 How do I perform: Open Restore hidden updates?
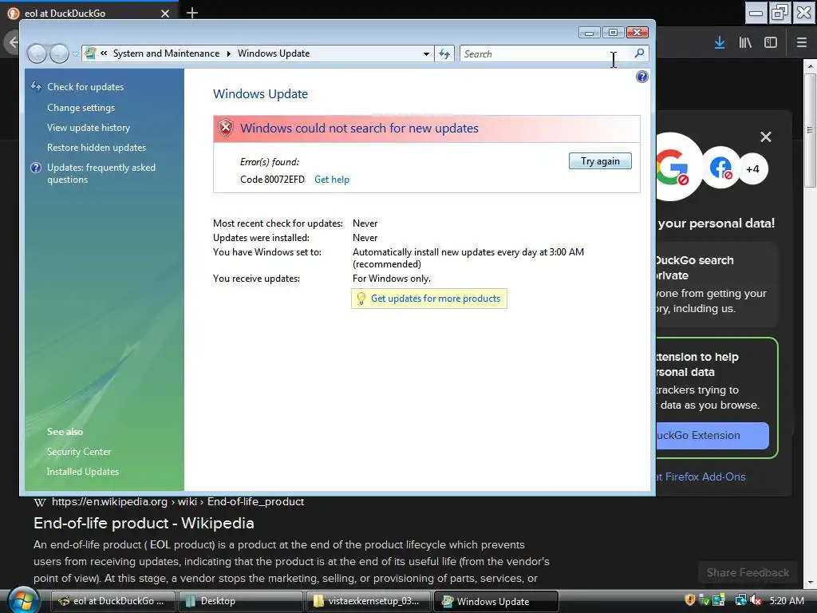[x=97, y=148]
